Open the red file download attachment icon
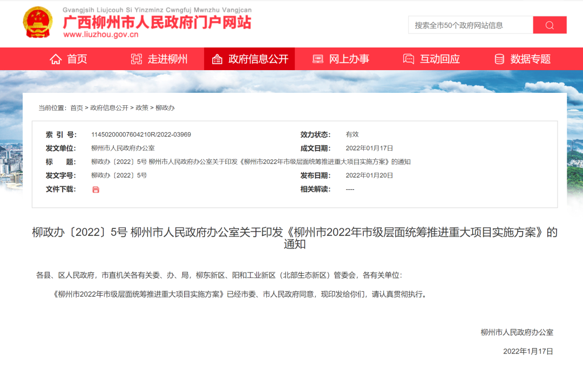 pos(96,189)
